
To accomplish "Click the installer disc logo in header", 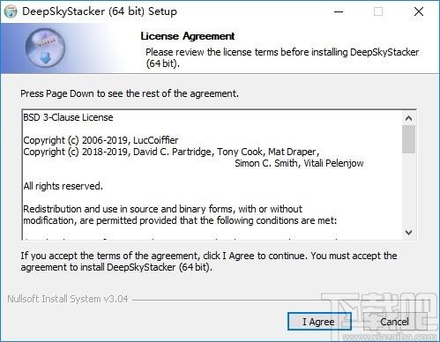I will [x=45, y=48].
